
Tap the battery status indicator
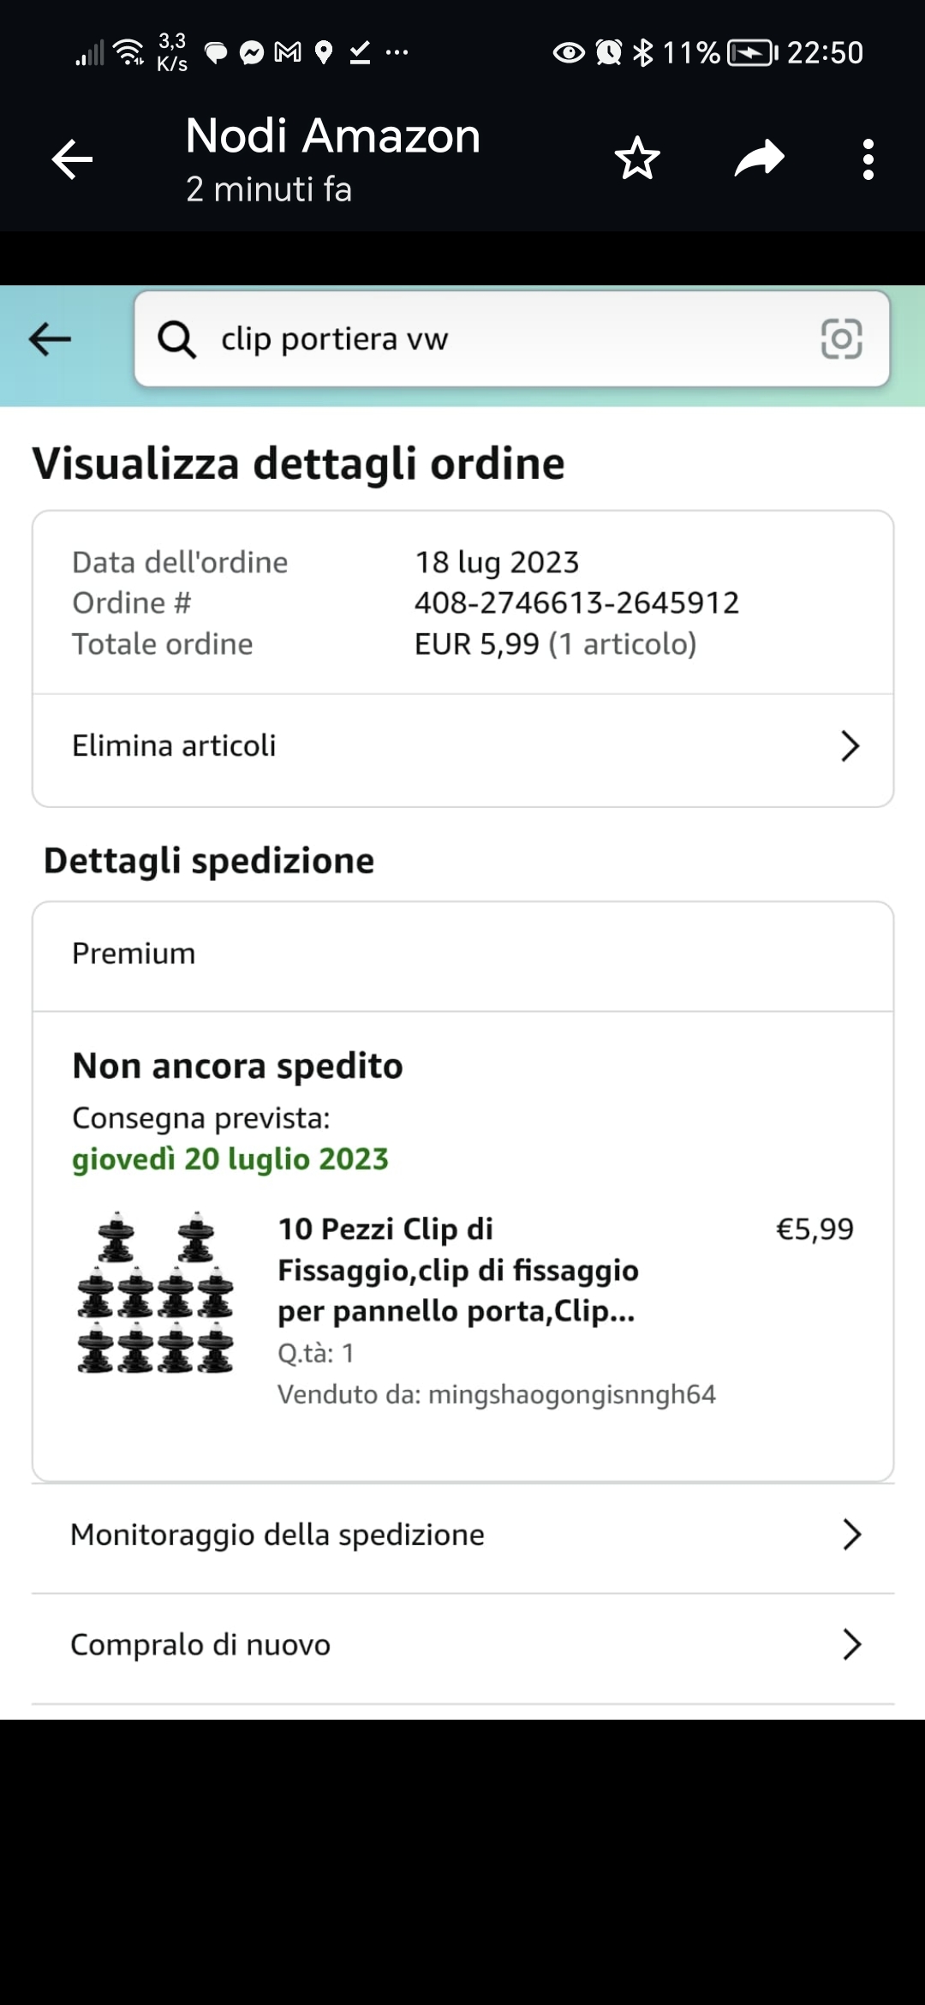tap(751, 53)
